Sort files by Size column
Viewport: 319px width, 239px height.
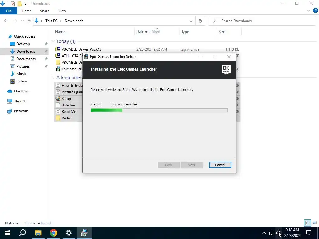[222, 32]
